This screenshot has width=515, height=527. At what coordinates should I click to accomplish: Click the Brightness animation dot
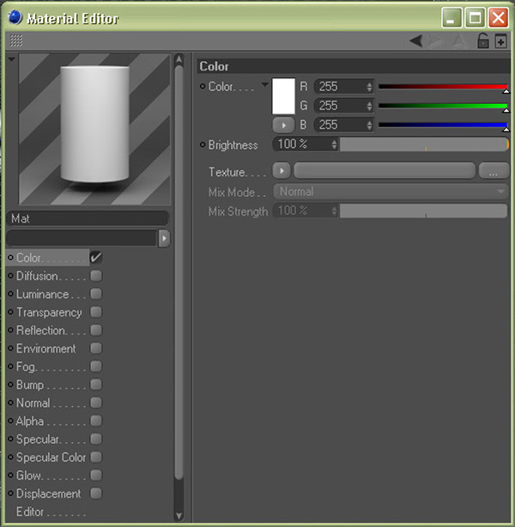coord(203,144)
